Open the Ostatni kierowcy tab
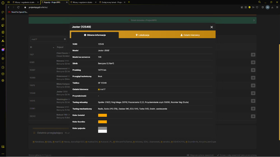 190,35
